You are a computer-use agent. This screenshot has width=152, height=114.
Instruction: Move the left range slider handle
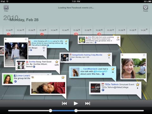coord(51,111)
